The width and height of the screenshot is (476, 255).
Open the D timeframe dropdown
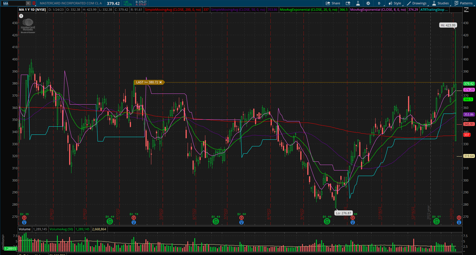coord(379,3)
